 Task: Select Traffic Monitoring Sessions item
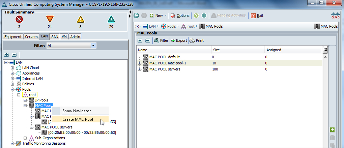(x=44, y=143)
